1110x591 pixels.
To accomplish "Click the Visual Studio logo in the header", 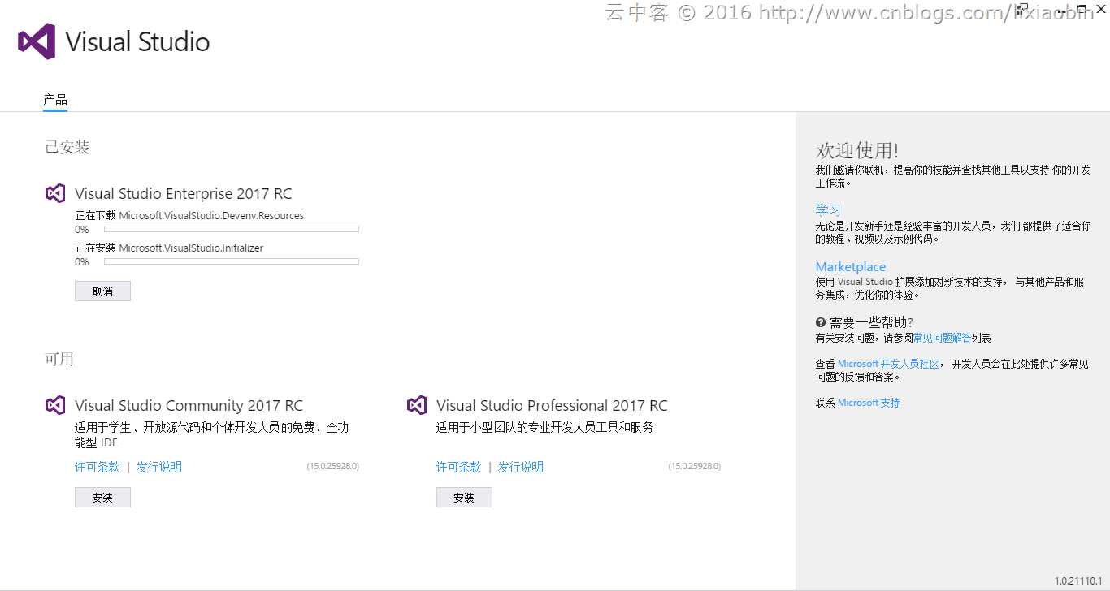I will 37,41.
